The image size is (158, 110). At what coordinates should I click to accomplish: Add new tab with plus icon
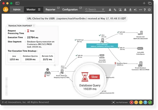(144, 3)
